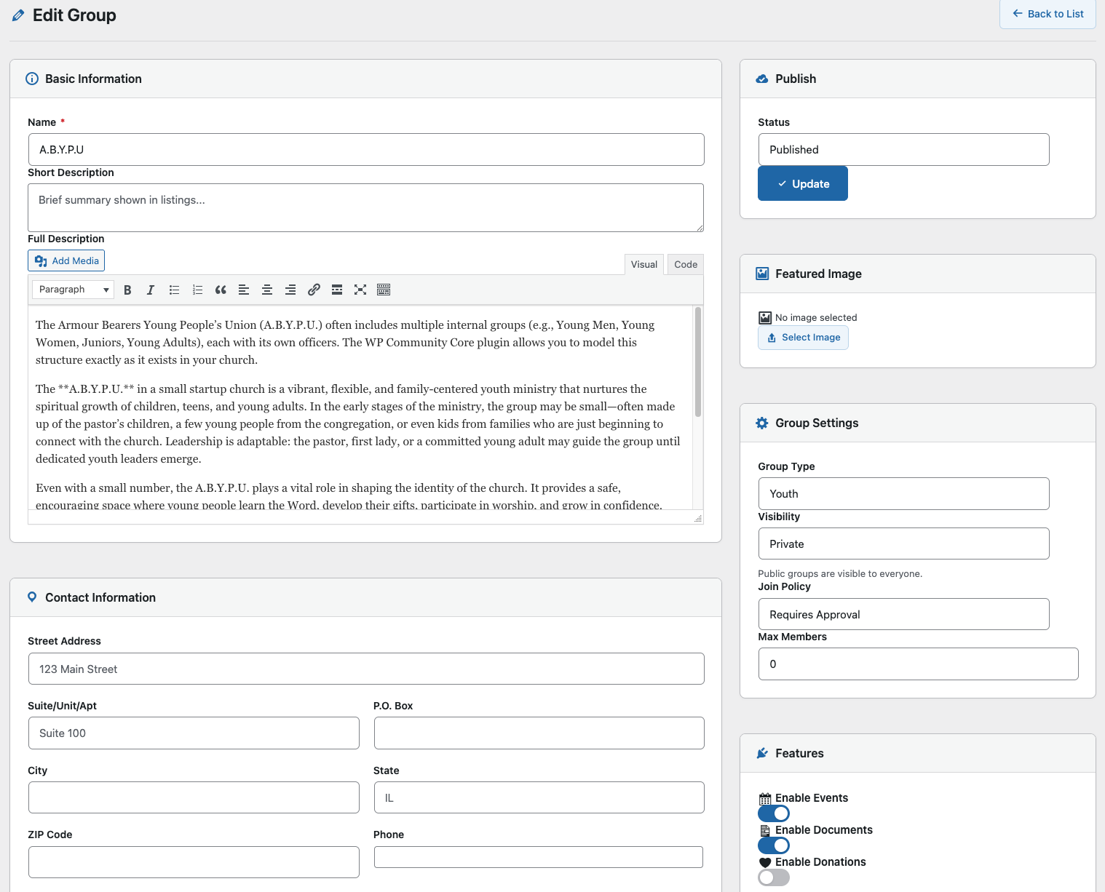Change the Visibility dropdown from Private
This screenshot has height=892, width=1105.
[x=903, y=544]
